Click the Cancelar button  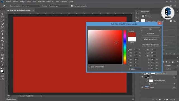tap(150, 34)
